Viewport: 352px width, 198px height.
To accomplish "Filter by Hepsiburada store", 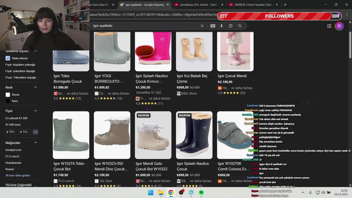I will point(13,163).
